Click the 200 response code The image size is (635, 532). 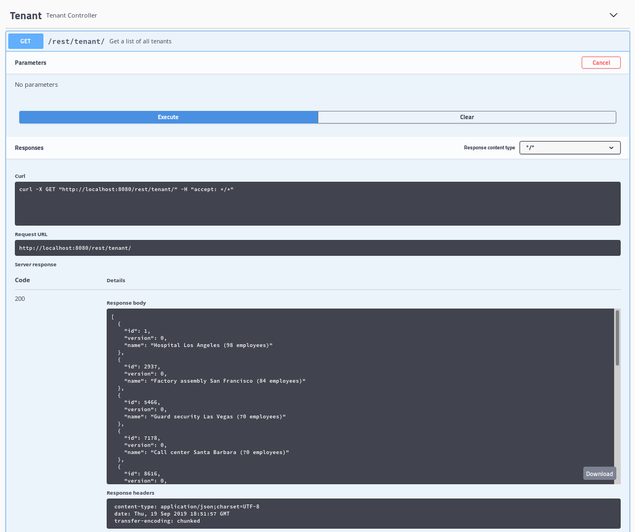click(x=20, y=299)
